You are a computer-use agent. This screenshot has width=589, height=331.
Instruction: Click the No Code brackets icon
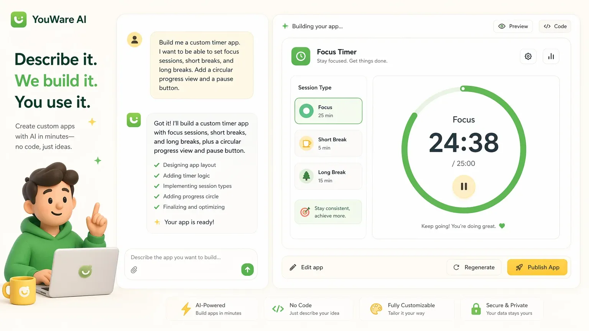tap(278, 309)
